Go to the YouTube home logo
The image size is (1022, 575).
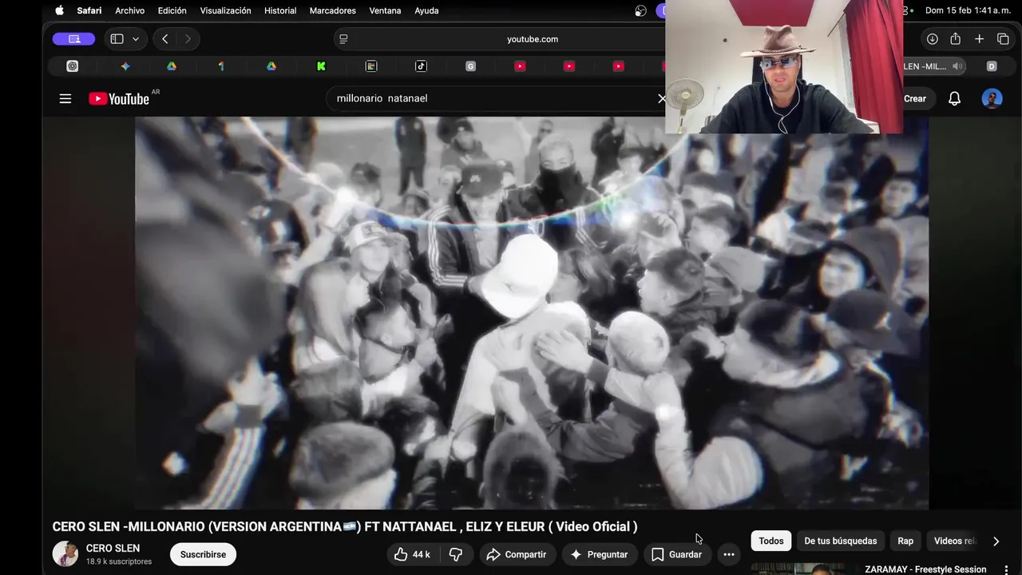pos(120,98)
